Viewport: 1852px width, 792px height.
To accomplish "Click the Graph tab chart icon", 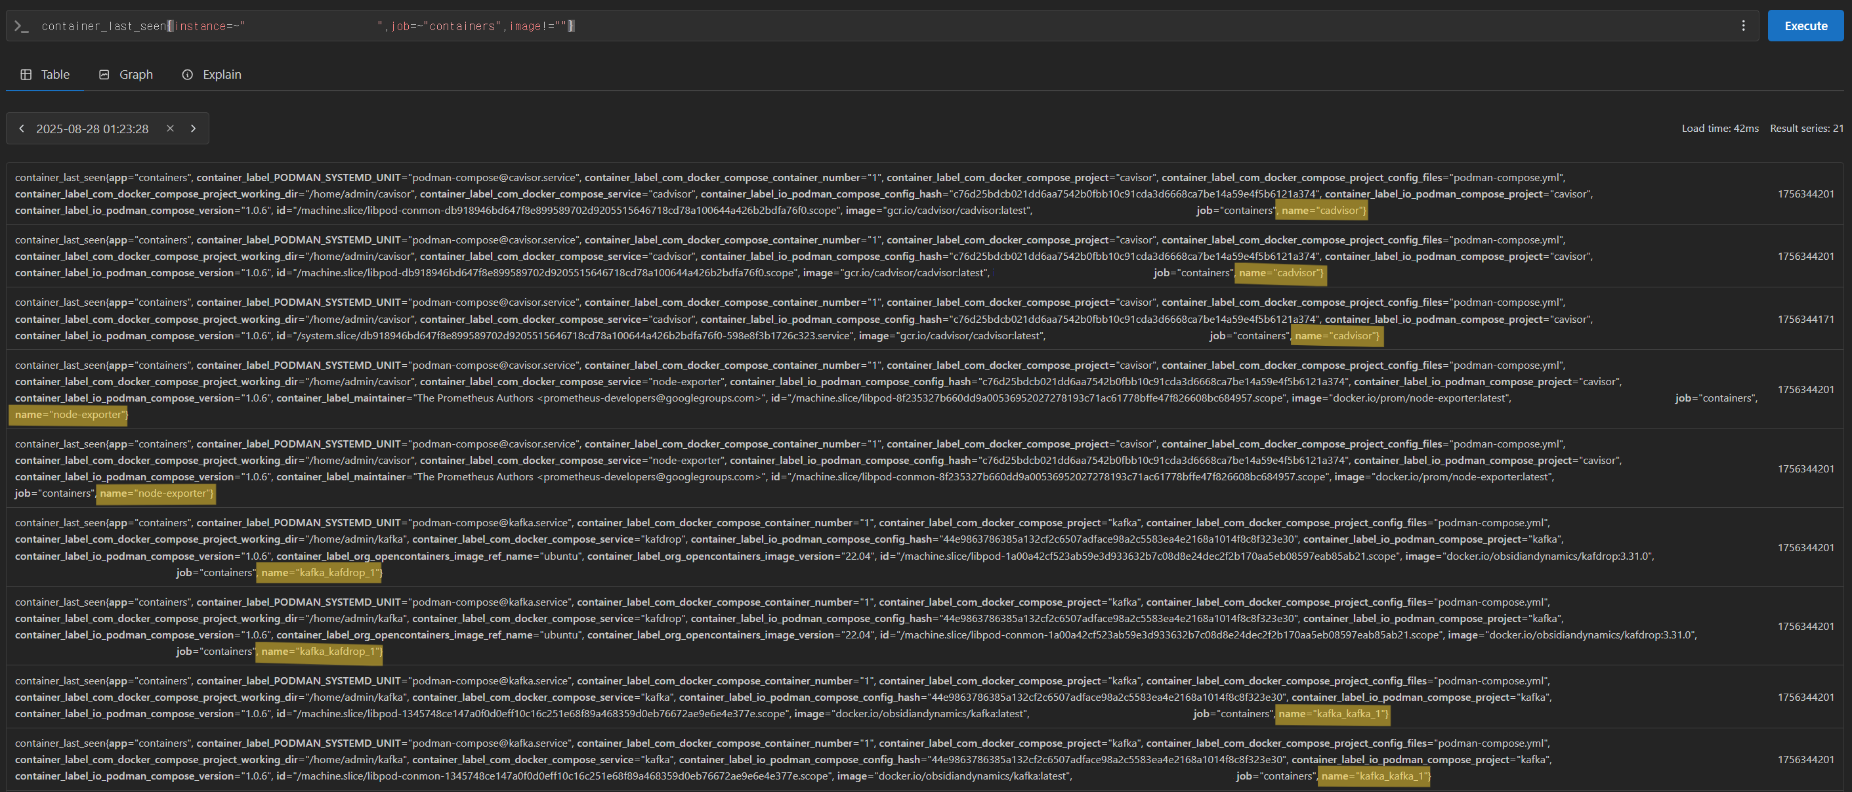I will click(104, 75).
